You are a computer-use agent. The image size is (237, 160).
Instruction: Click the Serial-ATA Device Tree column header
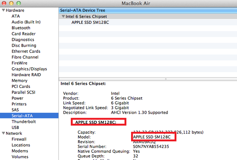(x=148, y=10)
